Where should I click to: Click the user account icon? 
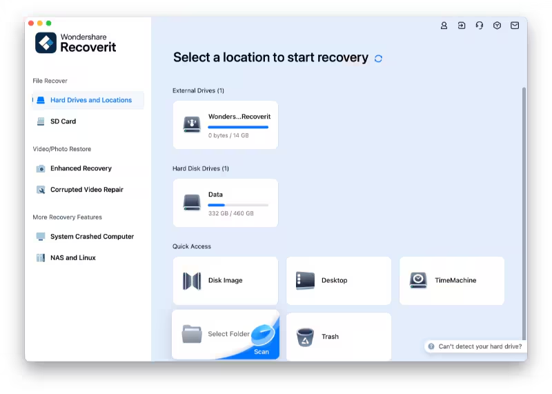point(444,26)
